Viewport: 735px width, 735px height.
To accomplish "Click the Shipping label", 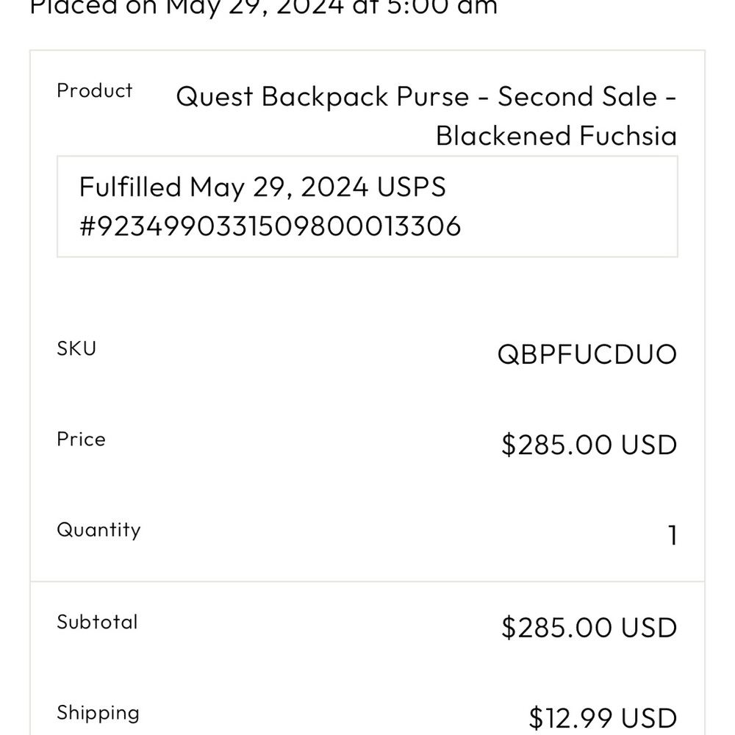I will [98, 713].
